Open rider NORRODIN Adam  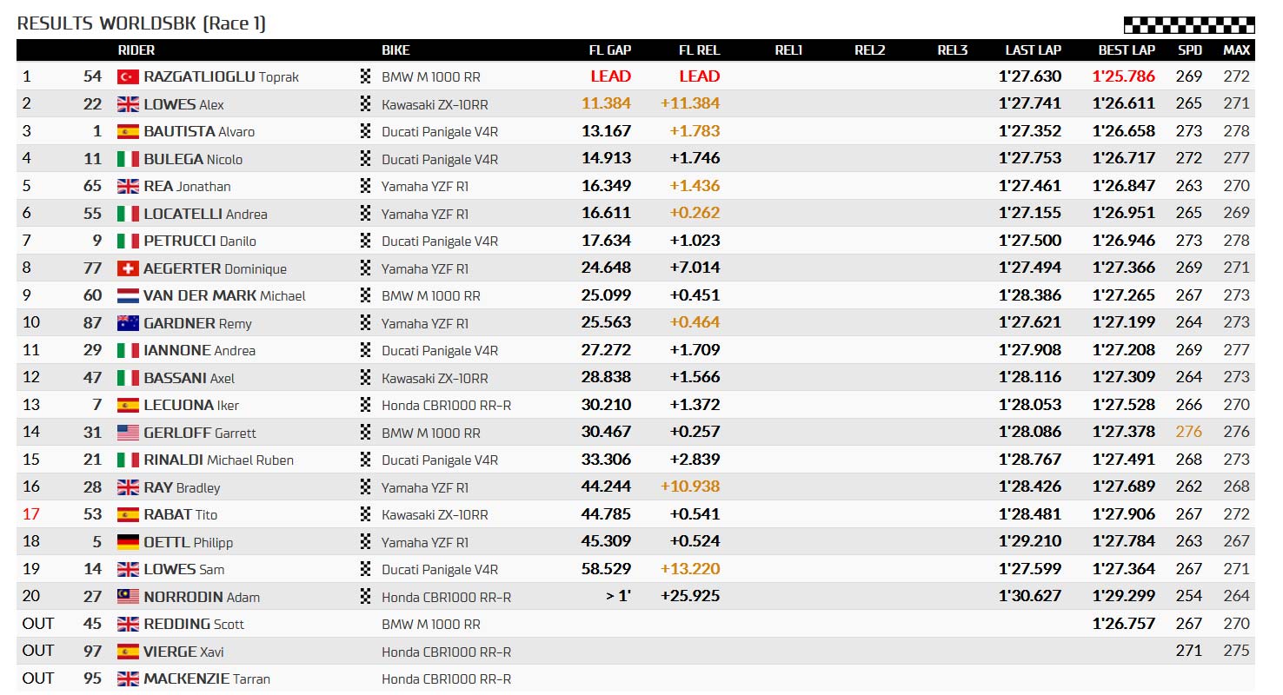tap(202, 597)
